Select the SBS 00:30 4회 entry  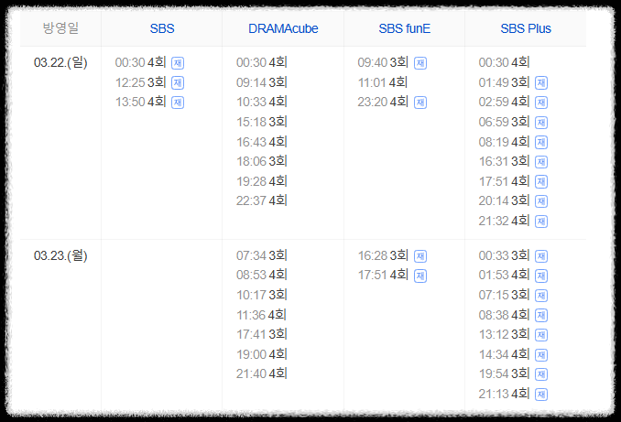[141, 62]
